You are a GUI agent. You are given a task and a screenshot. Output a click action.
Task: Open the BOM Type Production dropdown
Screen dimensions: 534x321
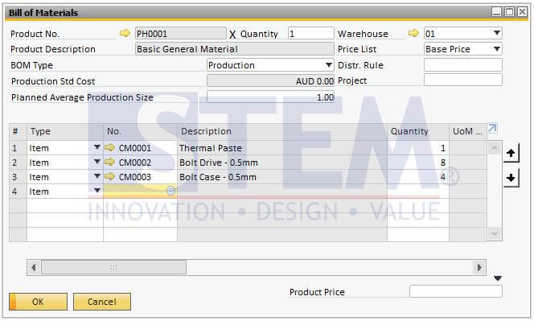(328, 64)
